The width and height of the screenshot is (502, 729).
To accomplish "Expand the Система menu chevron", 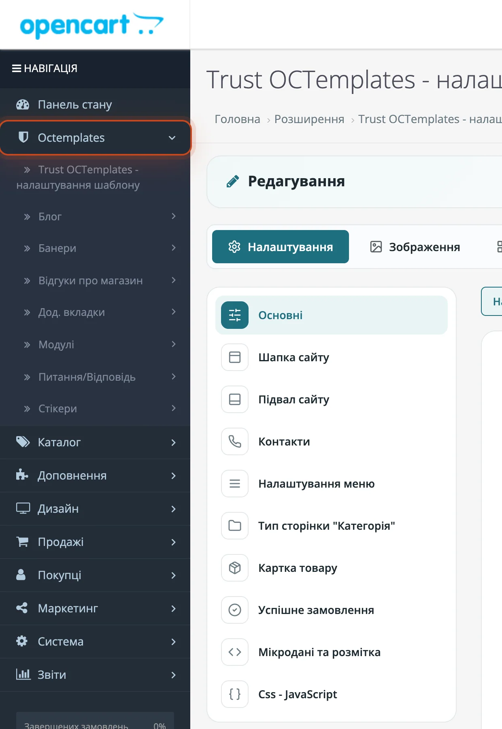I will click(x=174, y=642).
